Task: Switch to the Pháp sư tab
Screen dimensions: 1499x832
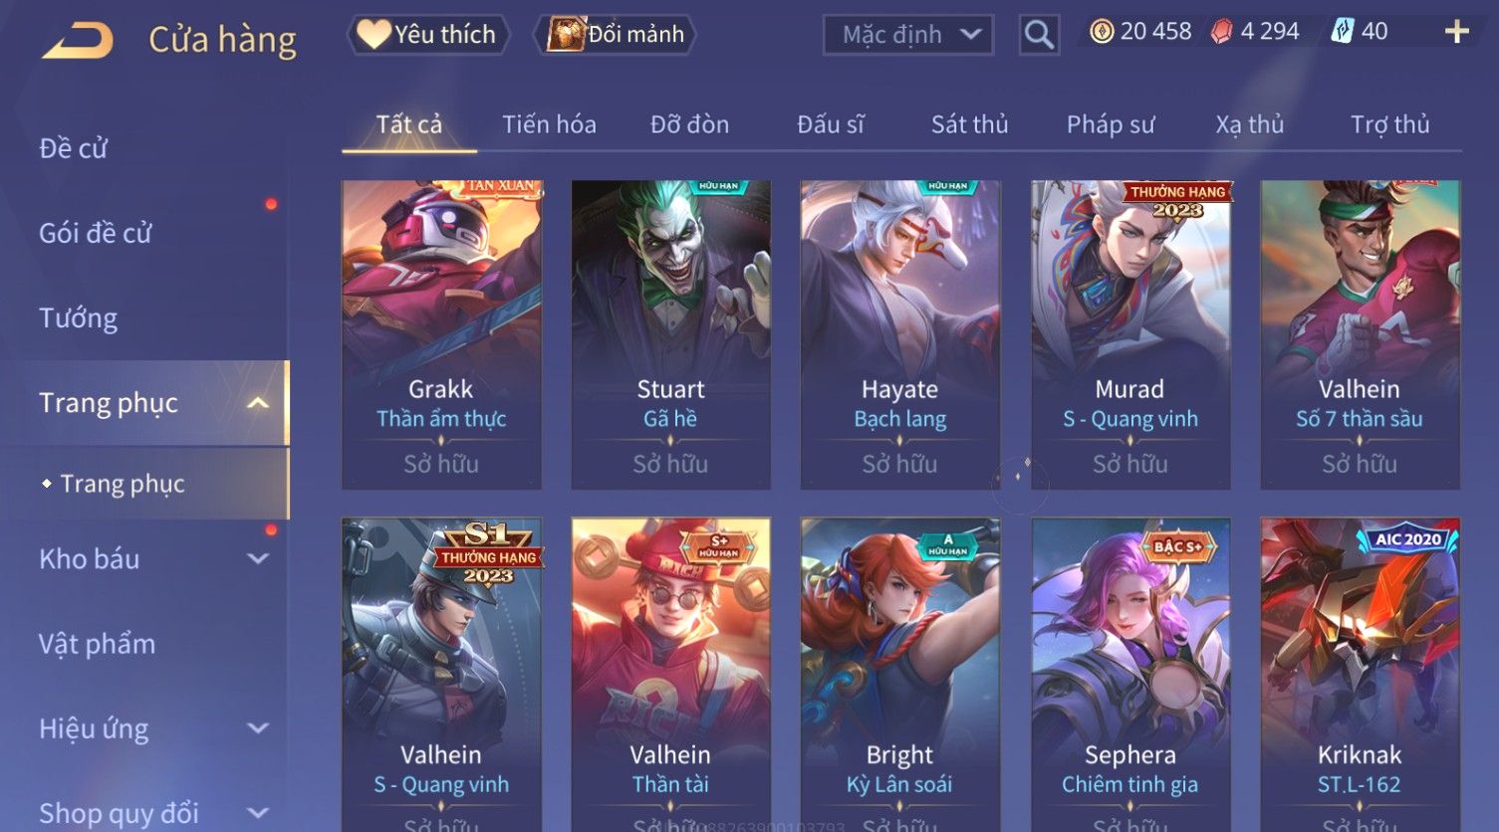Action: click(x=1111, y=124)
